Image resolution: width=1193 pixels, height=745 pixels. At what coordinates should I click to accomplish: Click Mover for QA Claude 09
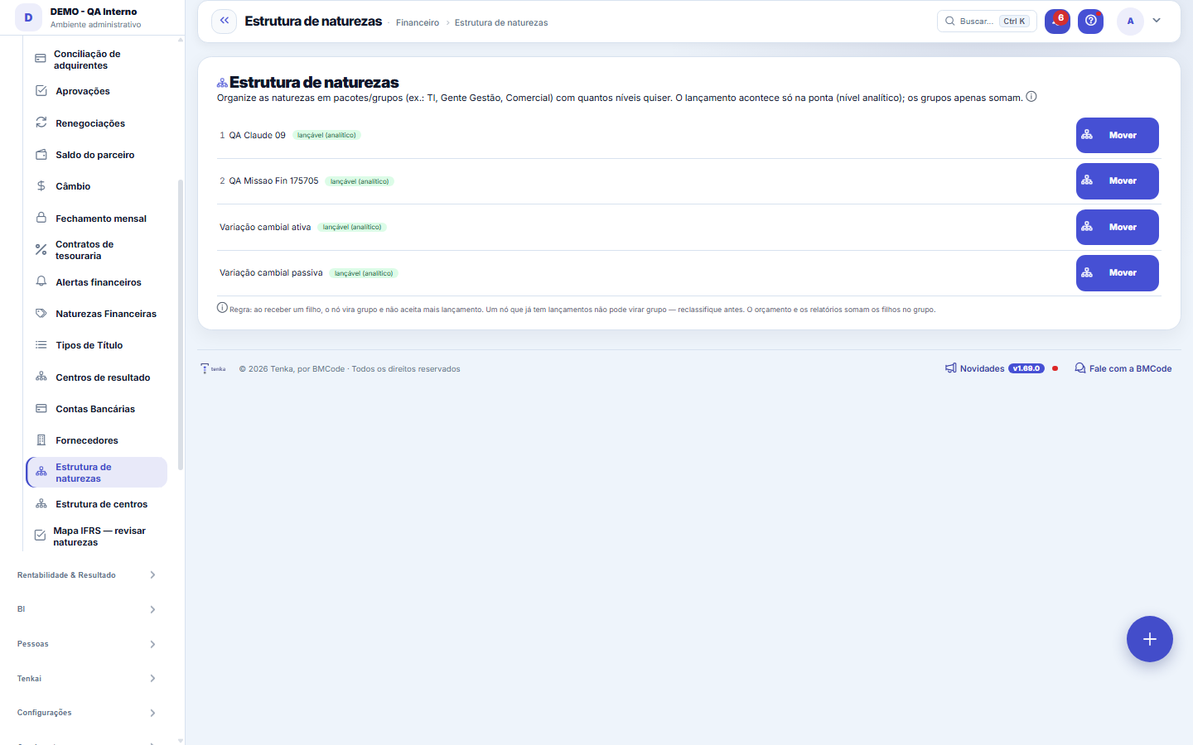click(x=1117, y=135)
